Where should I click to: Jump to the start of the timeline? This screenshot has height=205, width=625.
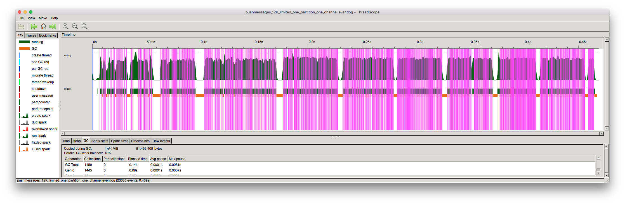(x=34, y=27)
